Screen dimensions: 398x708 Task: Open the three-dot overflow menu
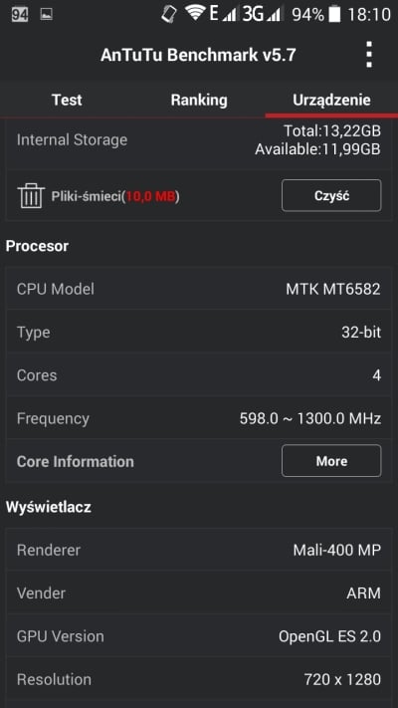(x=369, y=55)
